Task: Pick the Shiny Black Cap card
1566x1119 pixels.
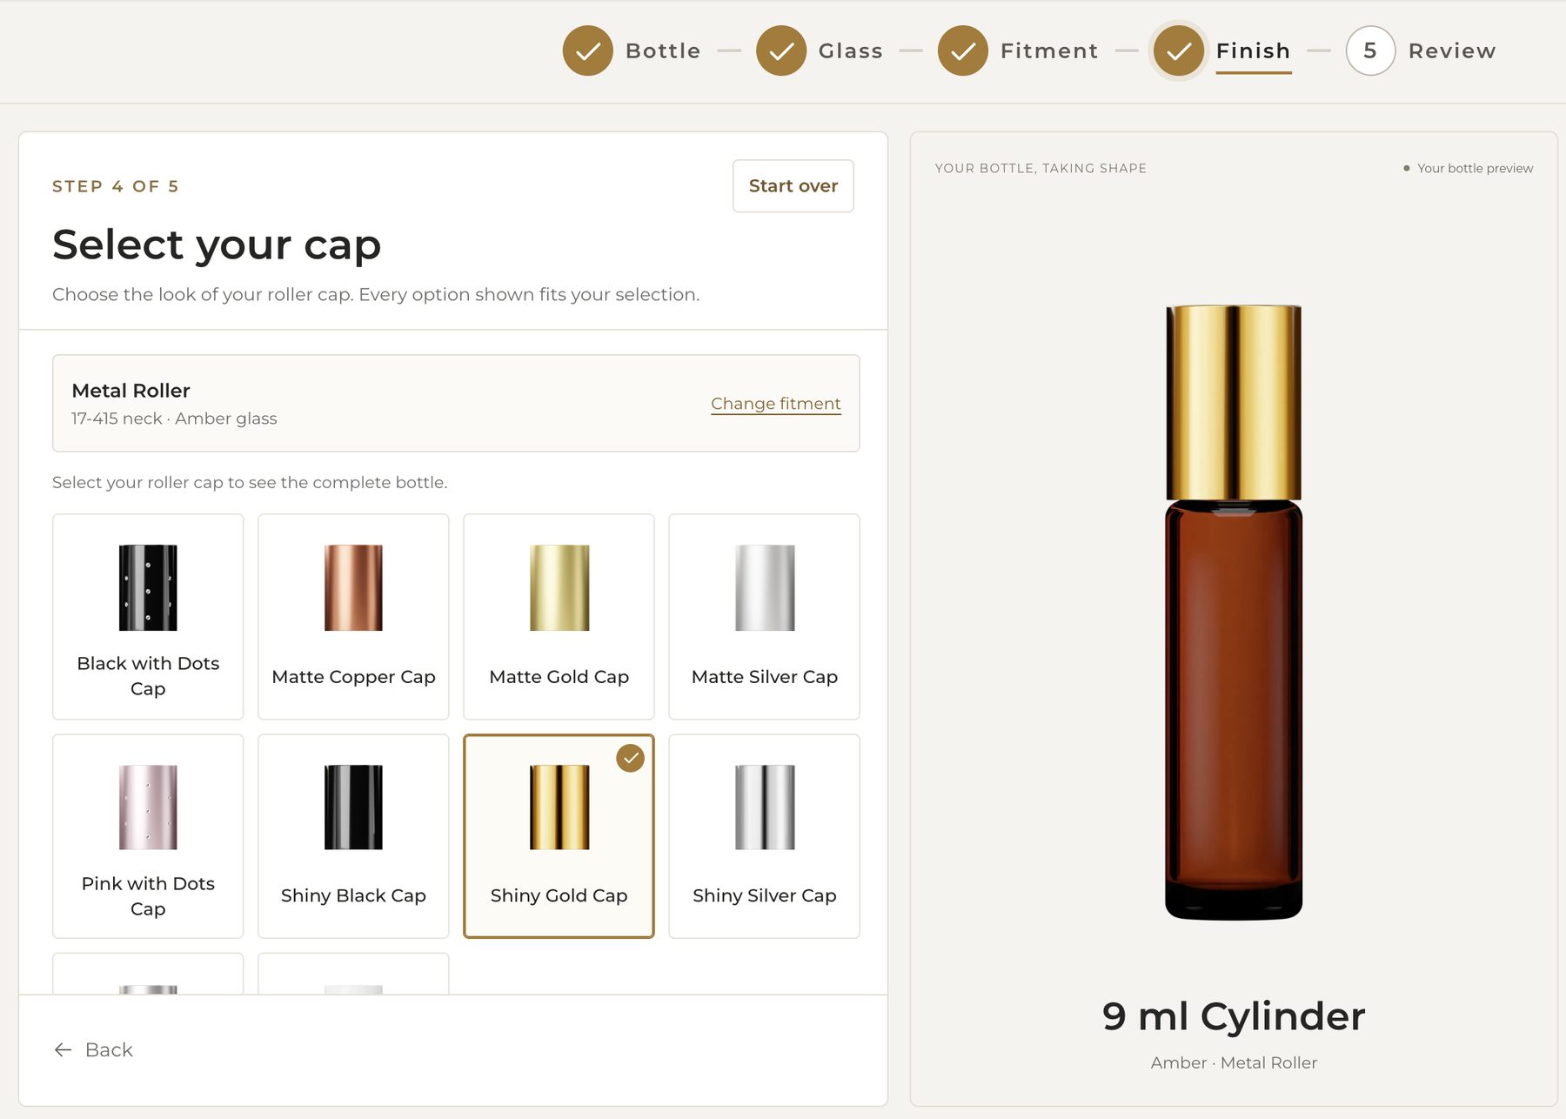Action: pyautogui.click(x=353, y=836)
